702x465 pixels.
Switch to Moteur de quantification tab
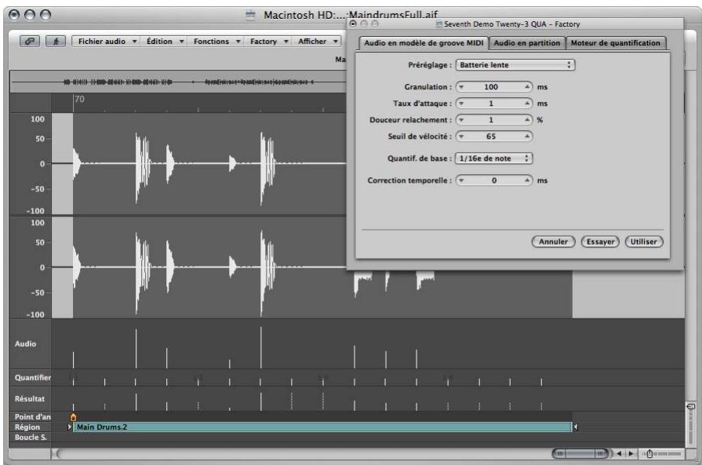tap(616, 43)
